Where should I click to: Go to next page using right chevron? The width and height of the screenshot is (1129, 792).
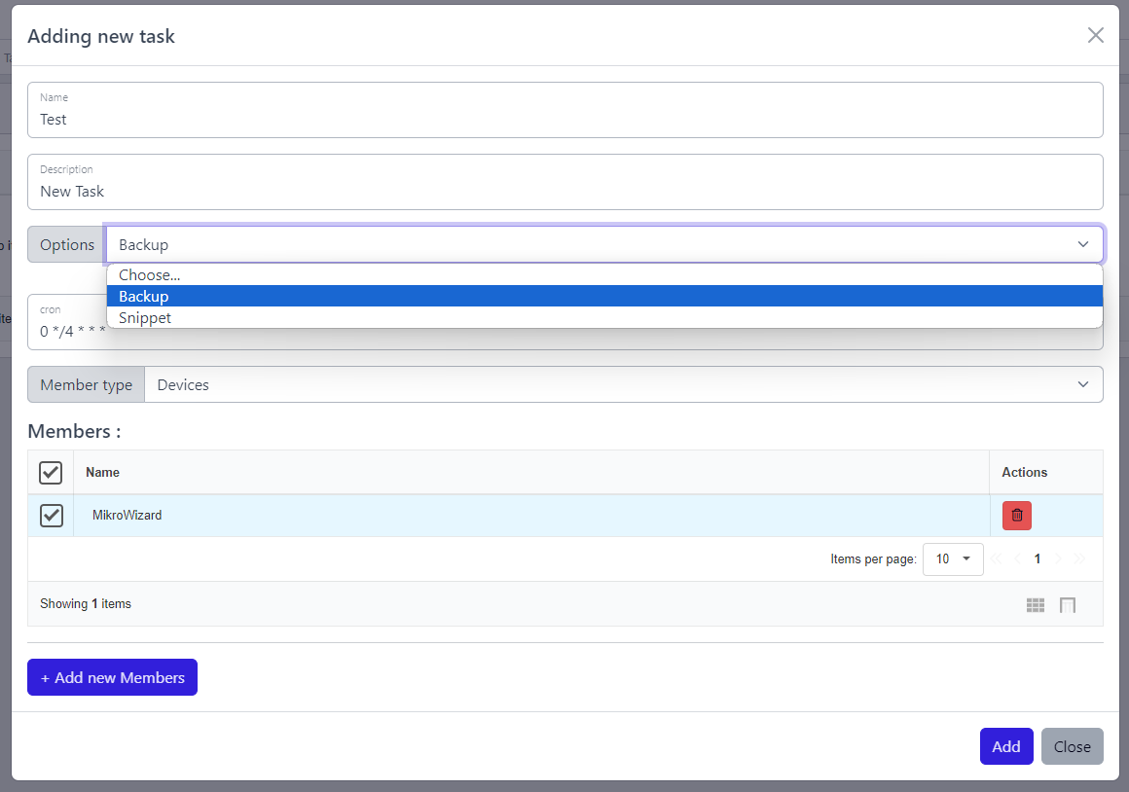coord(1058,558)
